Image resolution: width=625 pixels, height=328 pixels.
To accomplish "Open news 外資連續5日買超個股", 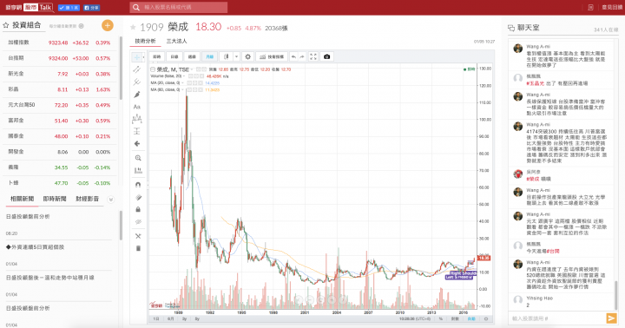I will point(35,247).
